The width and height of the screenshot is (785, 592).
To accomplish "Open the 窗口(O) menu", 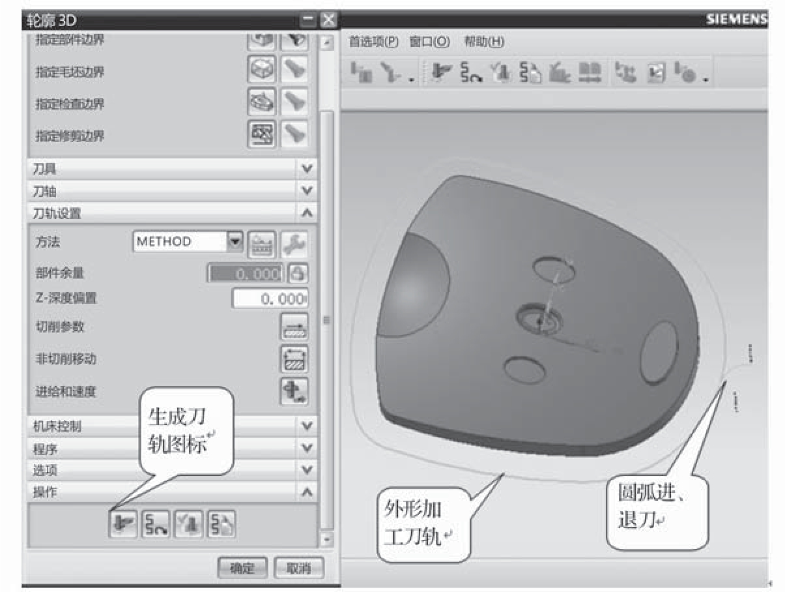I will point(429,42).
